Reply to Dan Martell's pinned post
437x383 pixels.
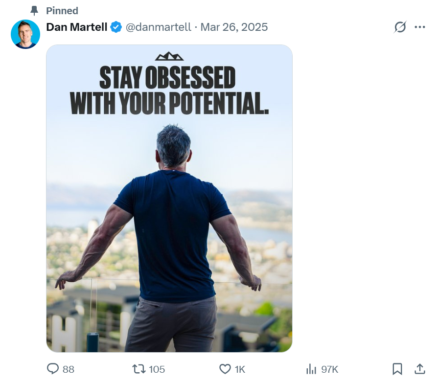tap(52, 369)
